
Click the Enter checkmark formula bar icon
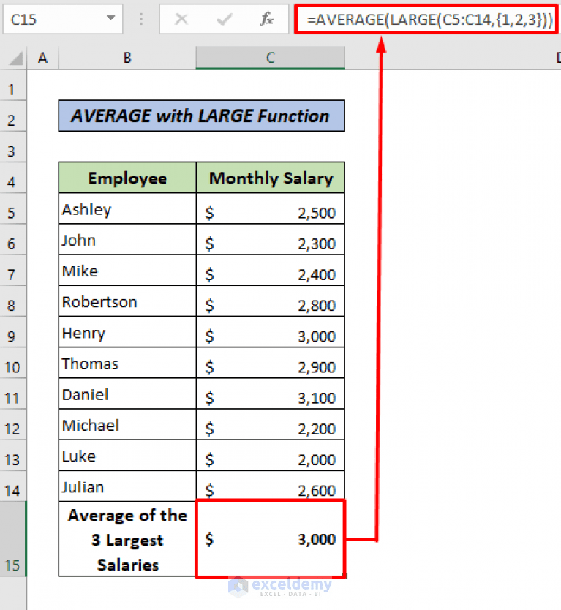(224, 19)
